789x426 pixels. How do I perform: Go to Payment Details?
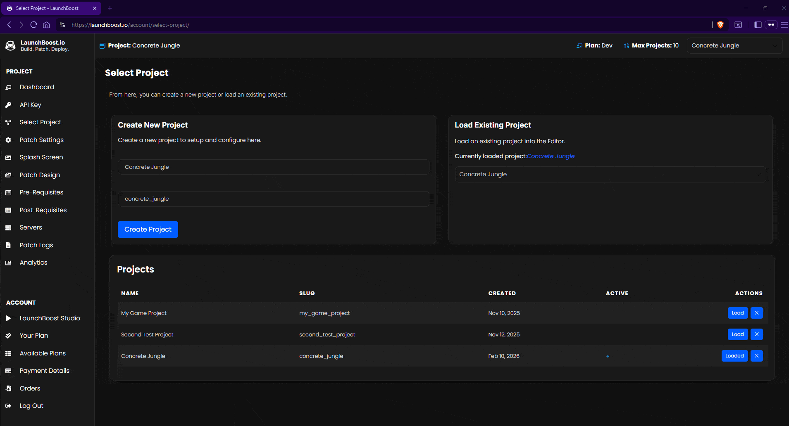[45, 371]
